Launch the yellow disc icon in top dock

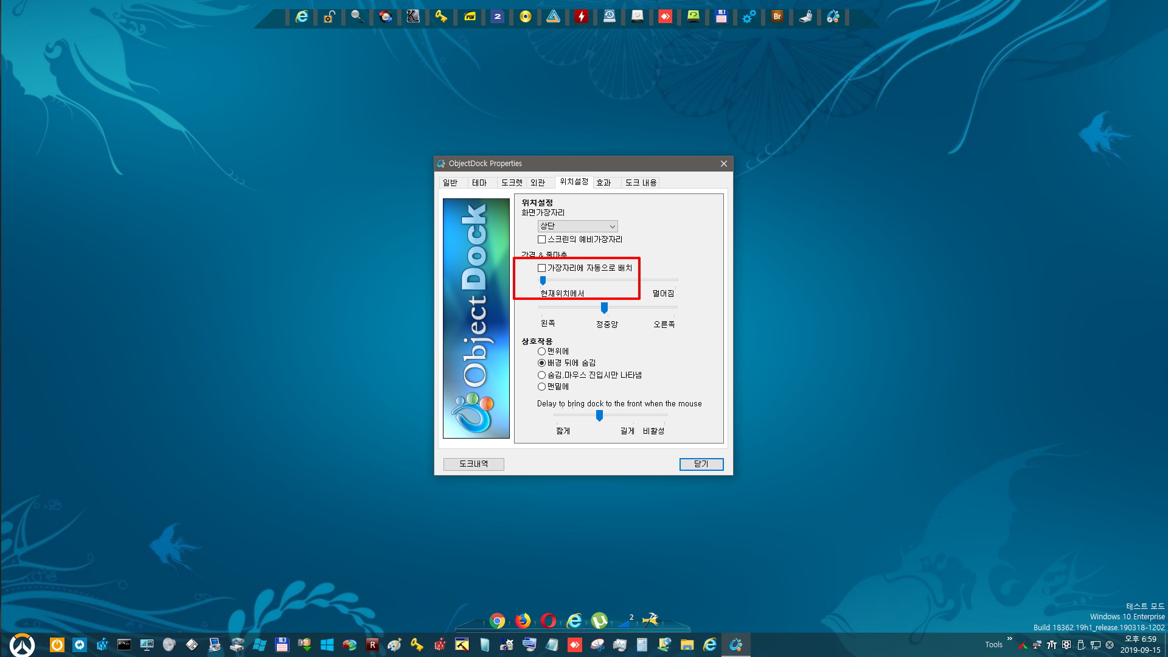pos(526,16)
